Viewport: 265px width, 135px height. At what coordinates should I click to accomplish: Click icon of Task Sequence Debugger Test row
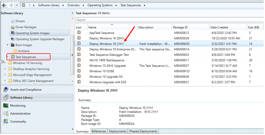coord(79,55)
